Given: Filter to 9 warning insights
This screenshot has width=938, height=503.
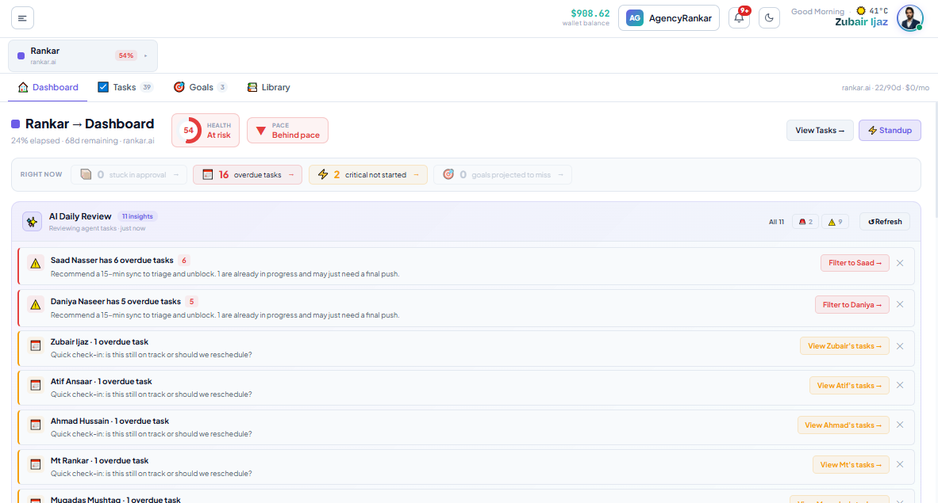Looking at the screenshot, I should pyautogui.click(x=835, y=222).
